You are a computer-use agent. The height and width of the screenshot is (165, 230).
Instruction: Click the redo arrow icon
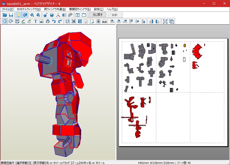click(60, 22)
